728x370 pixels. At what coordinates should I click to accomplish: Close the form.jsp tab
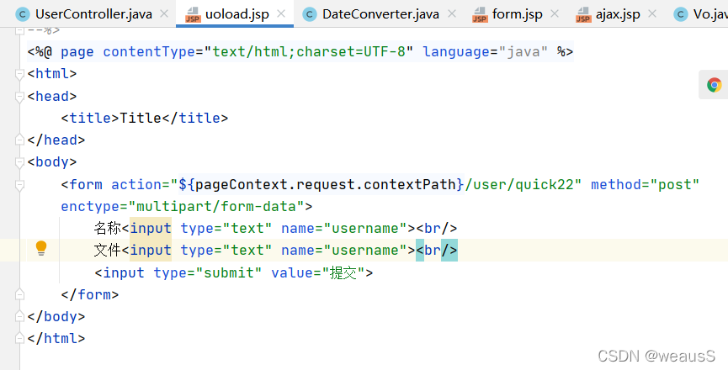555,14
